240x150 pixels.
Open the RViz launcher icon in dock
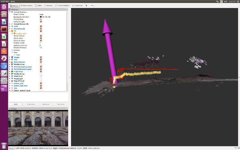4,81
